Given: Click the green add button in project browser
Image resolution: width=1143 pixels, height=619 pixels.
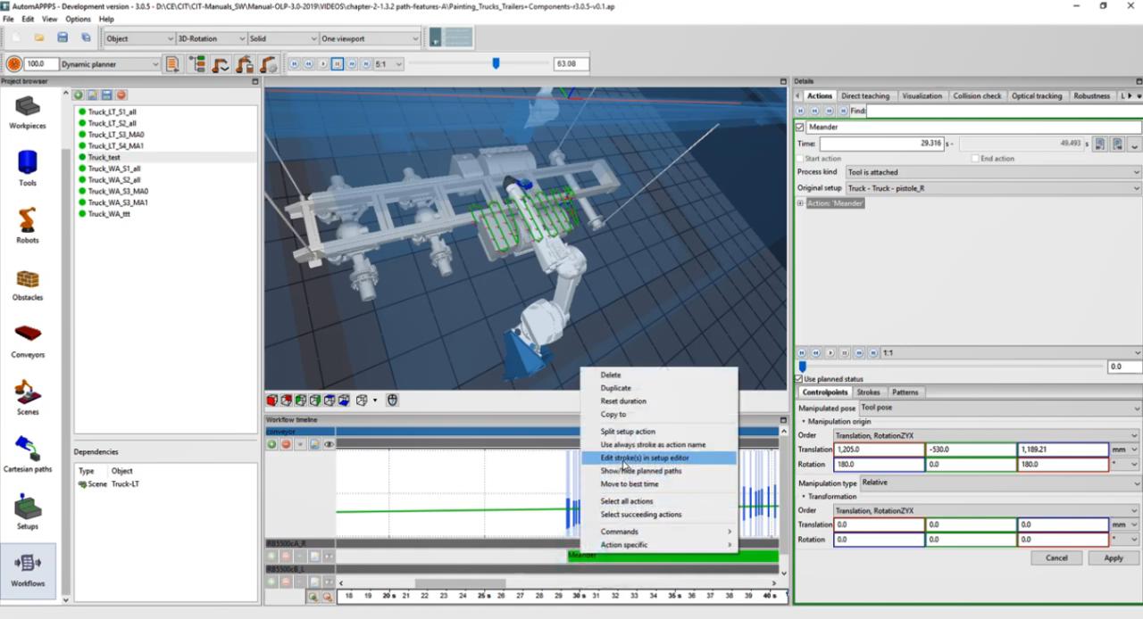Looking at the screenshot, I should pos(79,95).
